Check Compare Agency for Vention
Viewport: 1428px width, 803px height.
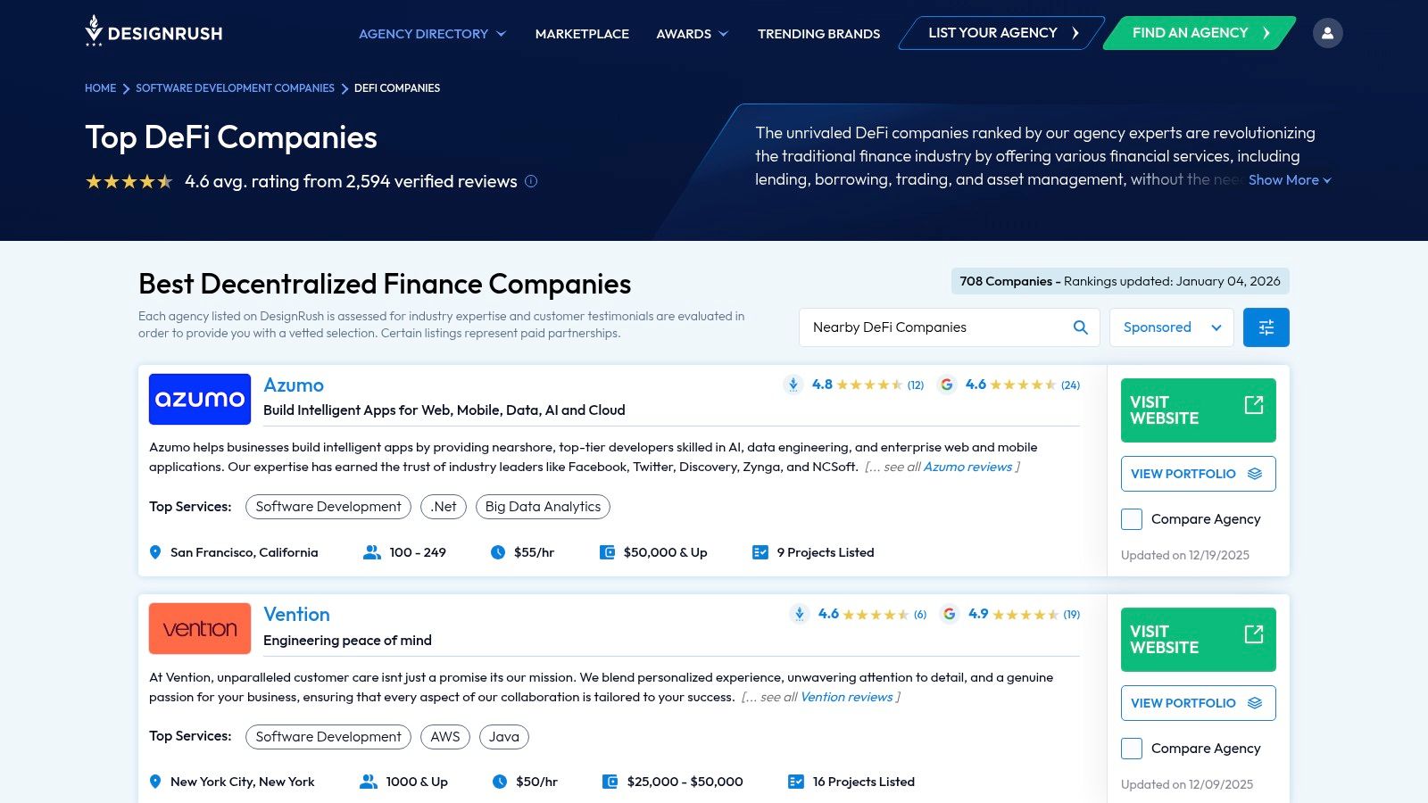click(x=1132, y=749)
